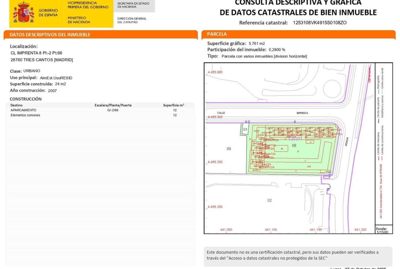The height and width of the screenshot is (269, 400).
Task: Click the Elementos comunes table row
Action: pyautogui.click(x=25, y=115)
